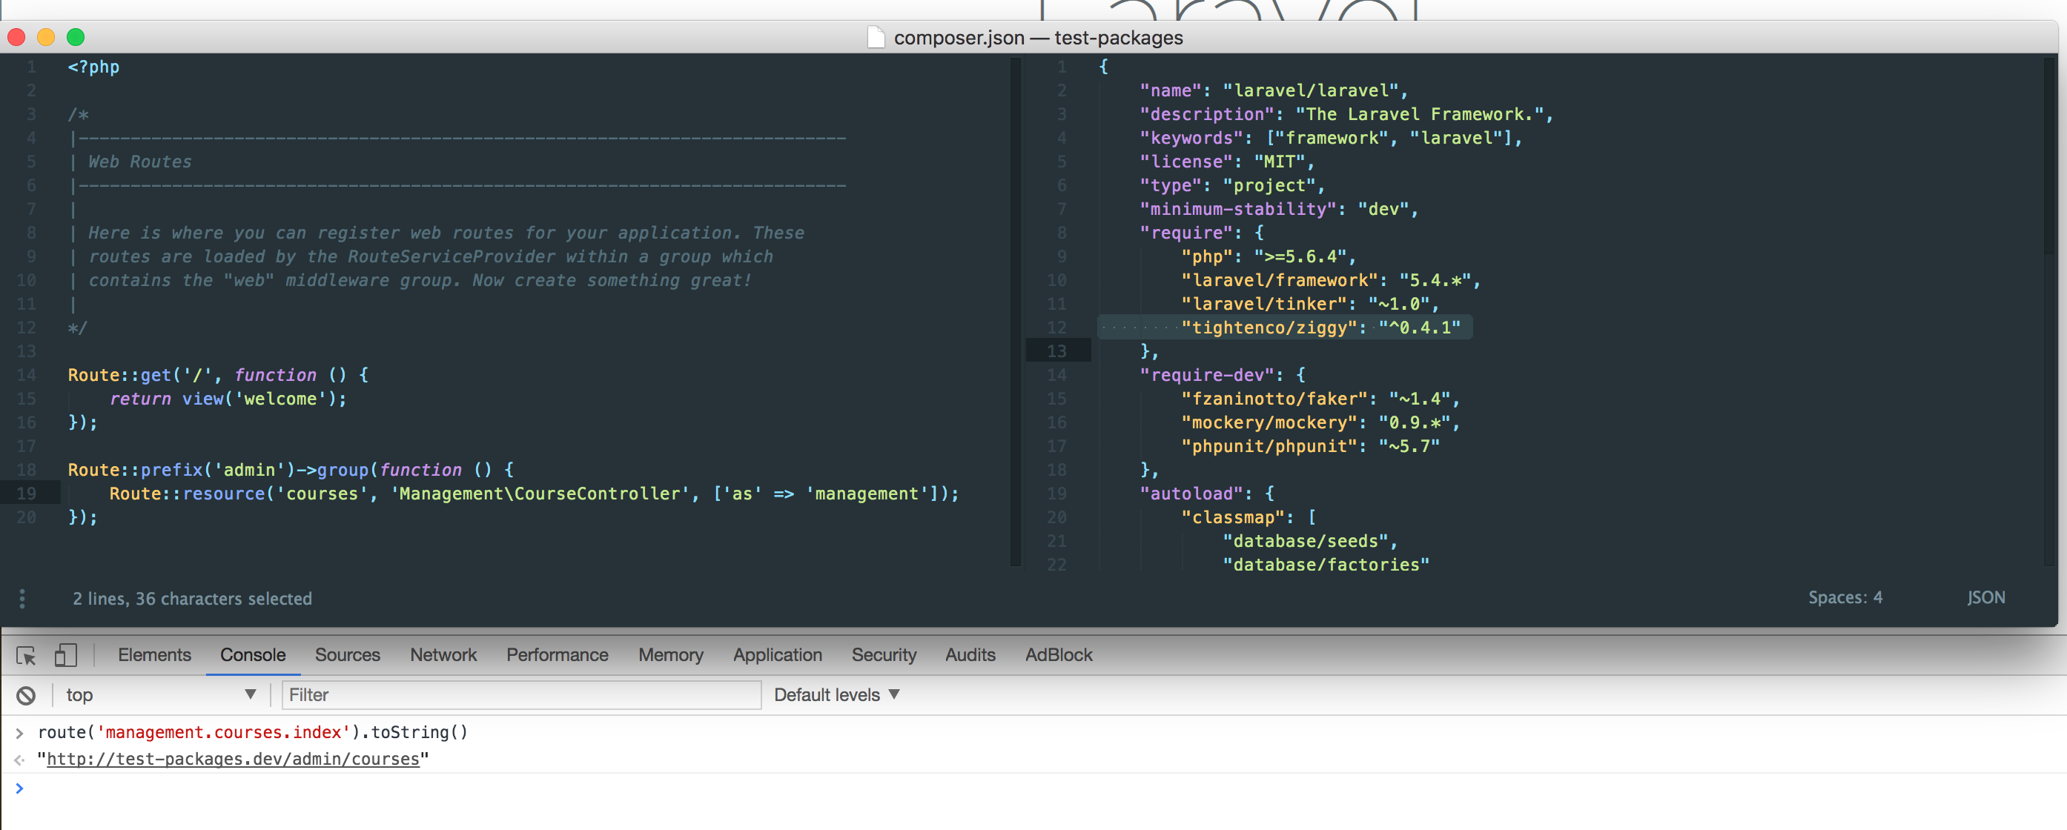2067x830 pixels.
Task: Select the red close traffic light button
Action: (16, 37)
